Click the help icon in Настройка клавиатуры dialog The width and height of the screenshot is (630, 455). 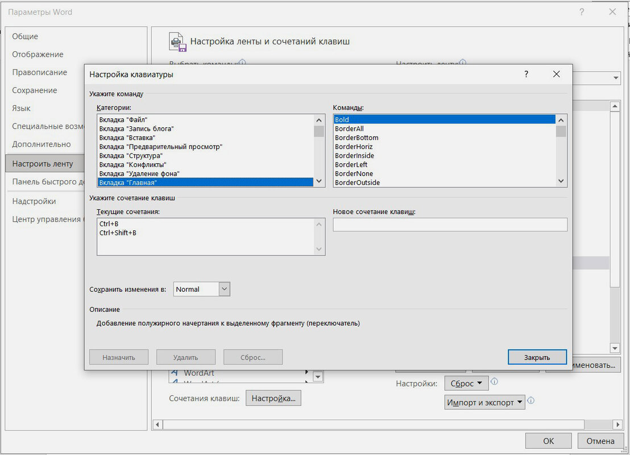526,74
